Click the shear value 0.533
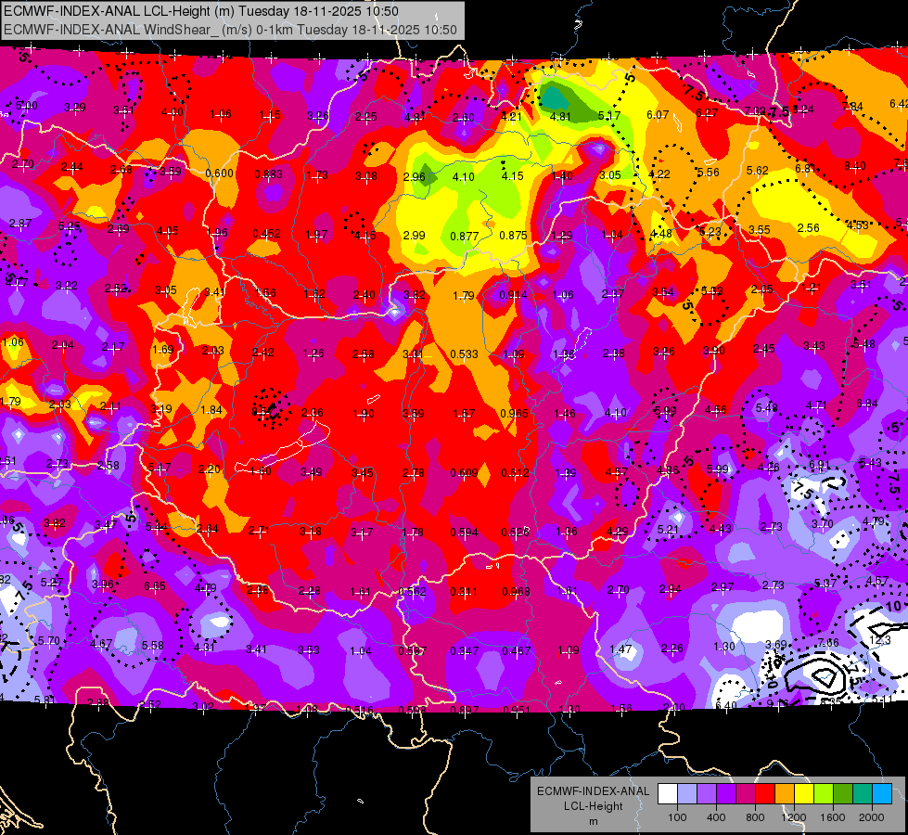Image resolution: width=908 pixels, height=835 pixels. coord(465,353)
